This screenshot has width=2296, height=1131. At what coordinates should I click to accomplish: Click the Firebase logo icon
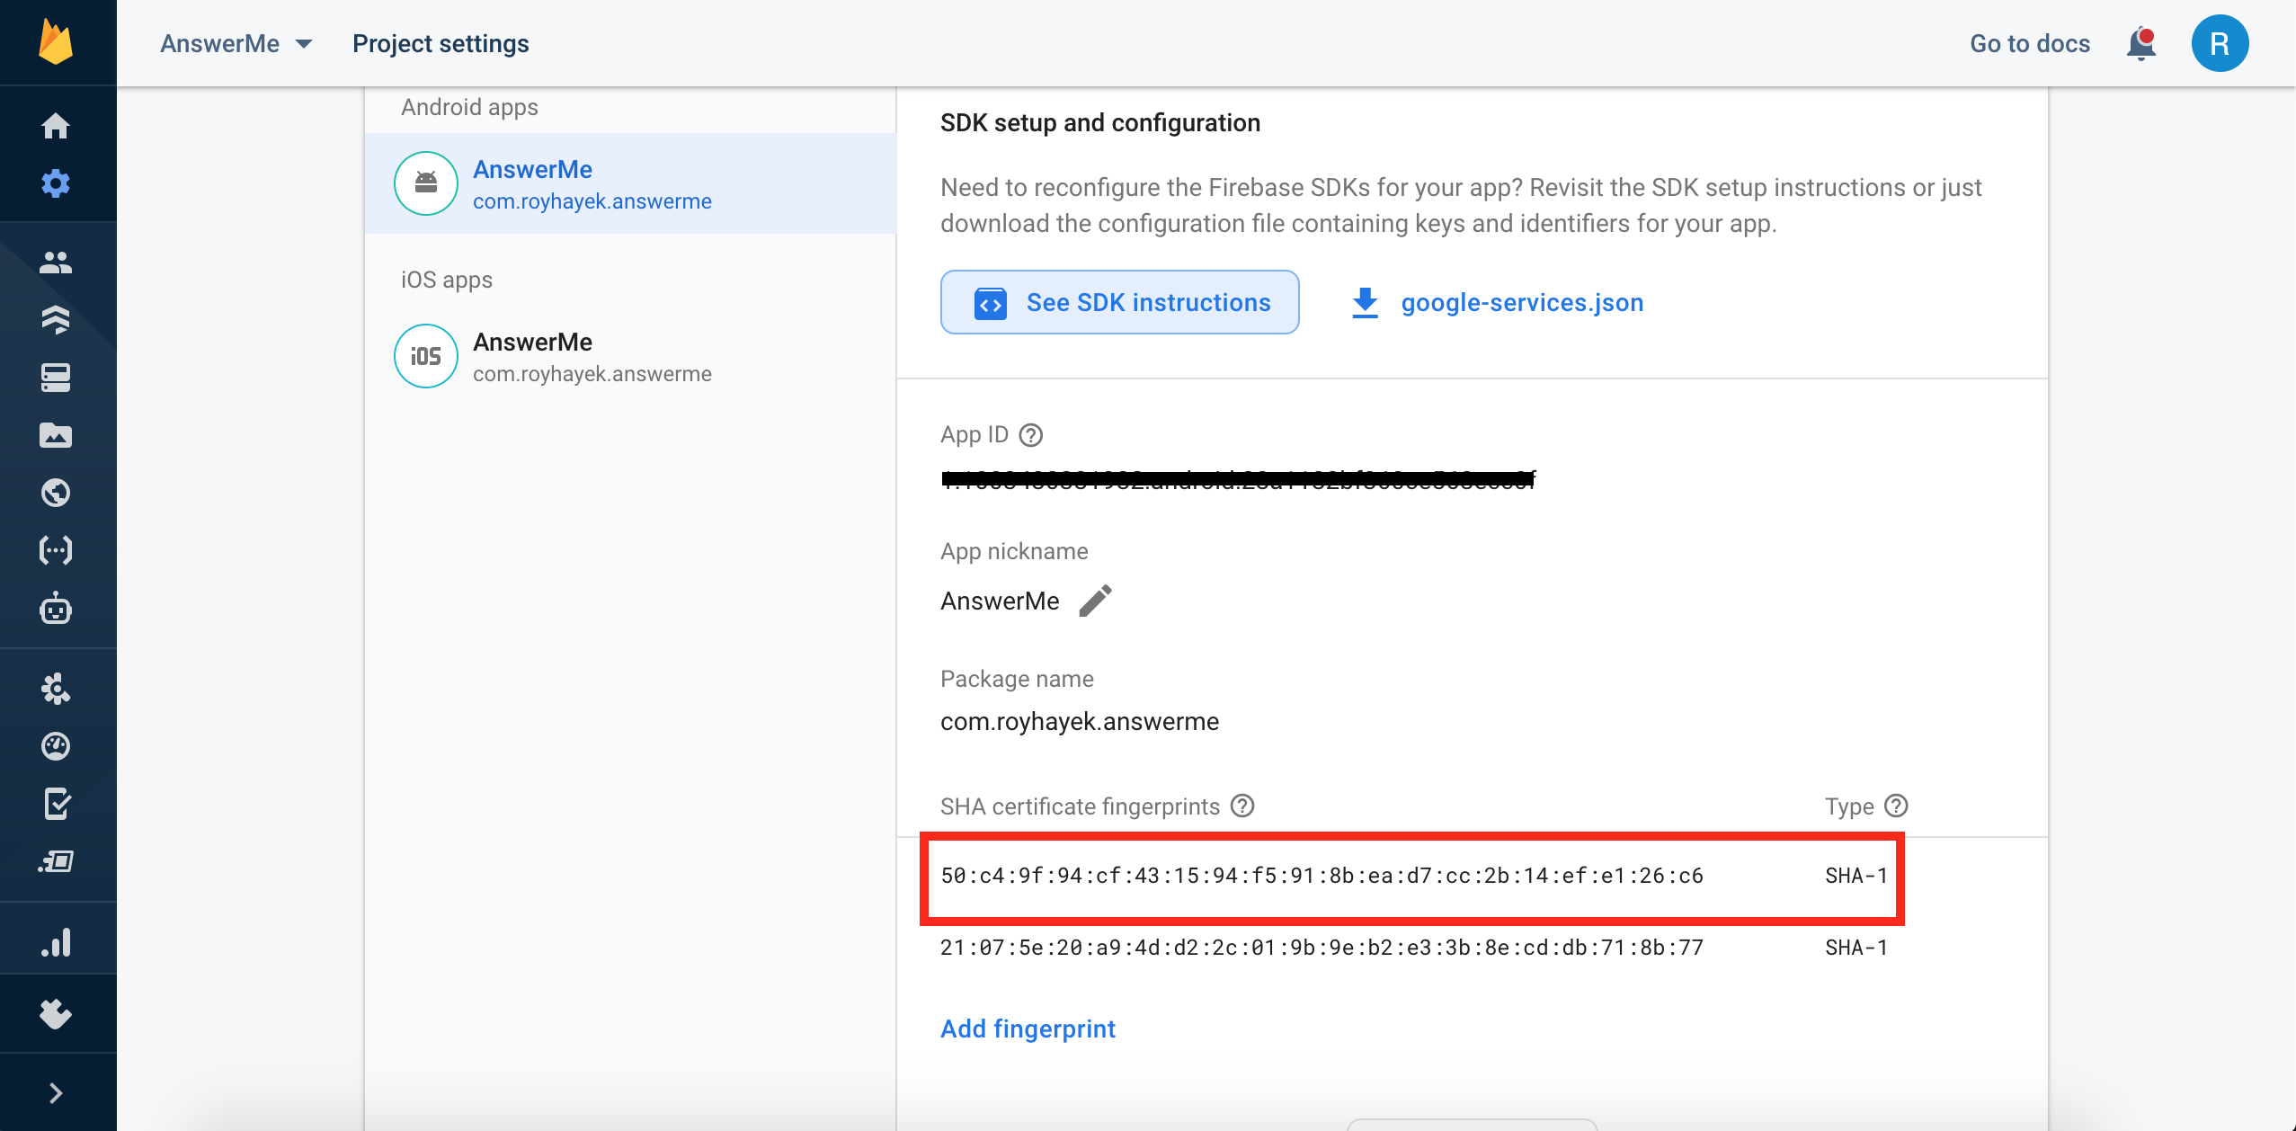click(x=56, y=42)
